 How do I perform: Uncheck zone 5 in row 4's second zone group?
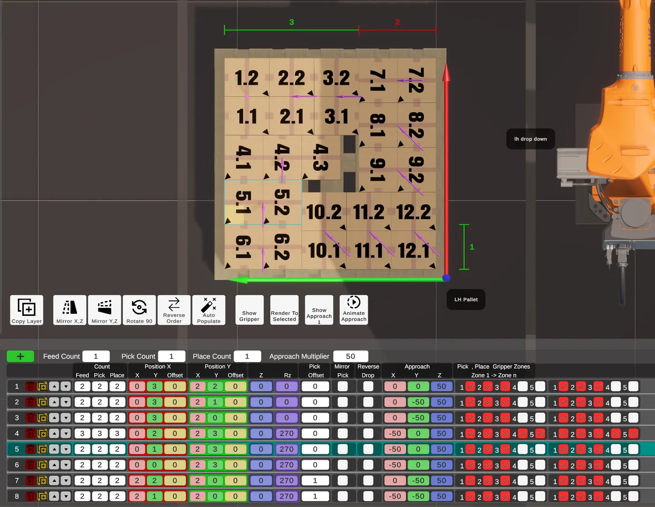coord(633,434)
